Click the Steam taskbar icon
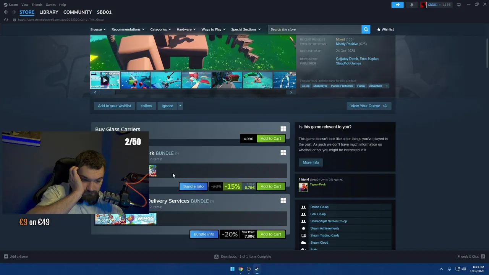This screenshot has height=275, width=489. click(x=257, y=269)
